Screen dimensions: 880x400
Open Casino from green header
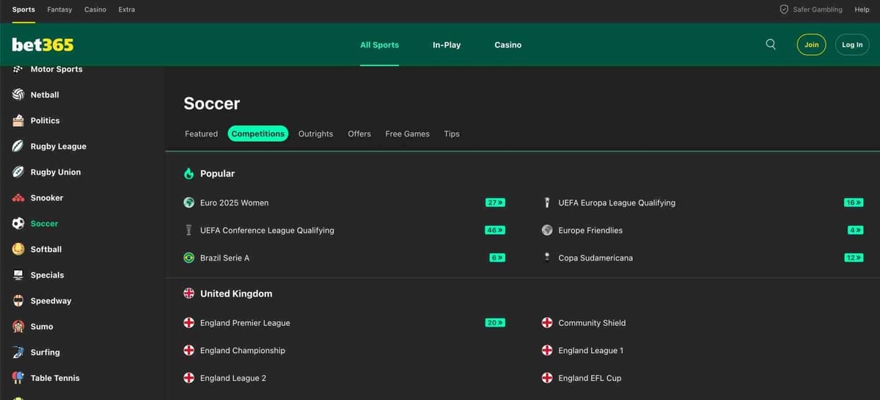507,45
